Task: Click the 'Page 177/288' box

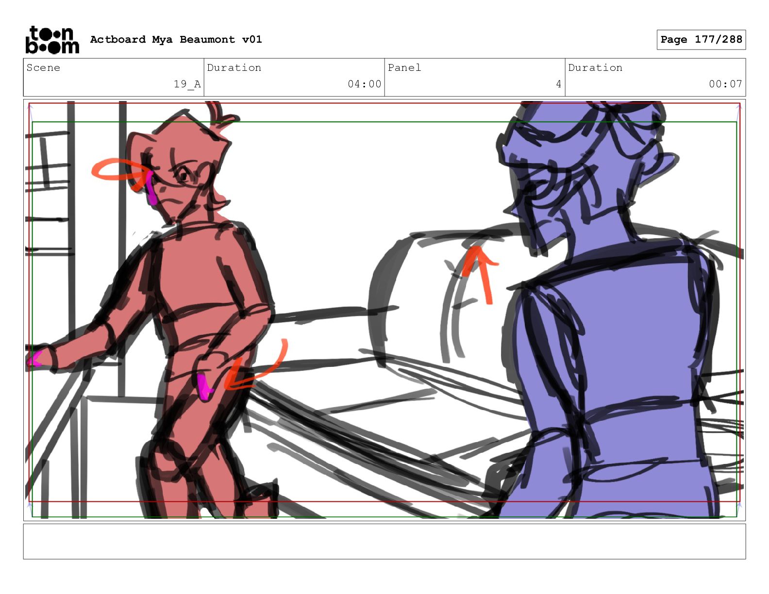Action: click(701, 40)
